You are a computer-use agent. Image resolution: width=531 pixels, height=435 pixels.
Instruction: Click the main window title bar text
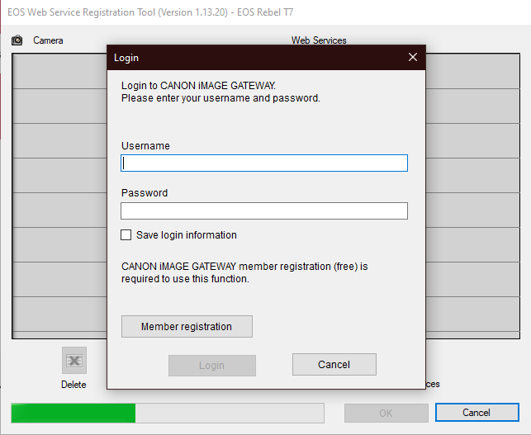coord(149,11)
